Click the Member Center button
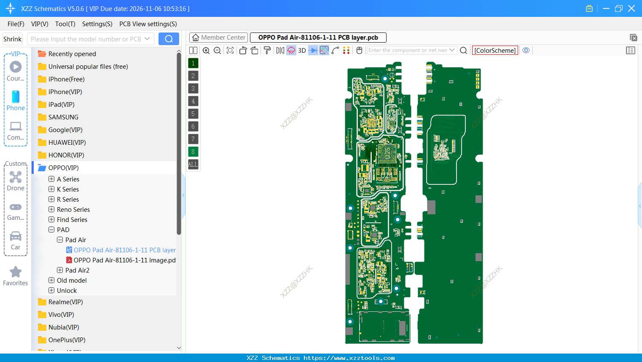This screenshot has height=362, width=642. tap(218, 37)
